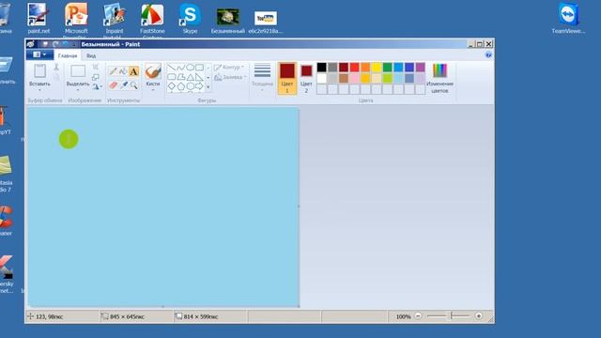Select the Pencil tool
This screenshot has width=601, height=338.
tap(113, 71)
